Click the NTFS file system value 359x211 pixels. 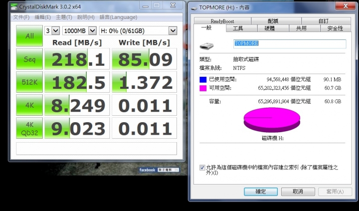pyautogui.click(x=239, y=68)
